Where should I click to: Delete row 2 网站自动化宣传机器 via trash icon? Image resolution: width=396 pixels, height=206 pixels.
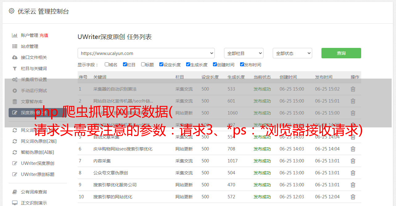point(353,101)
